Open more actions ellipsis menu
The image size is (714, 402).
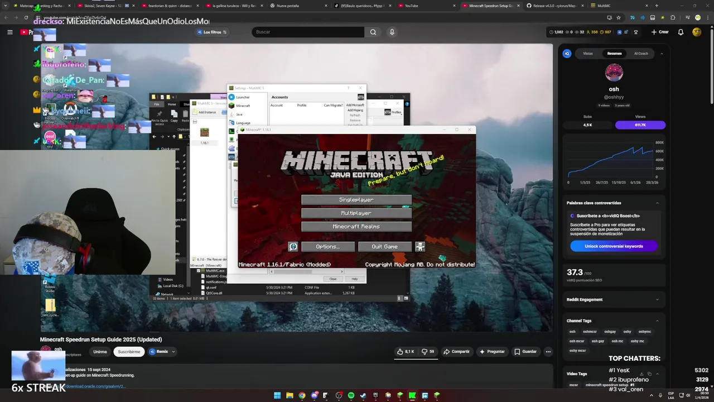(x=548, y=352)
